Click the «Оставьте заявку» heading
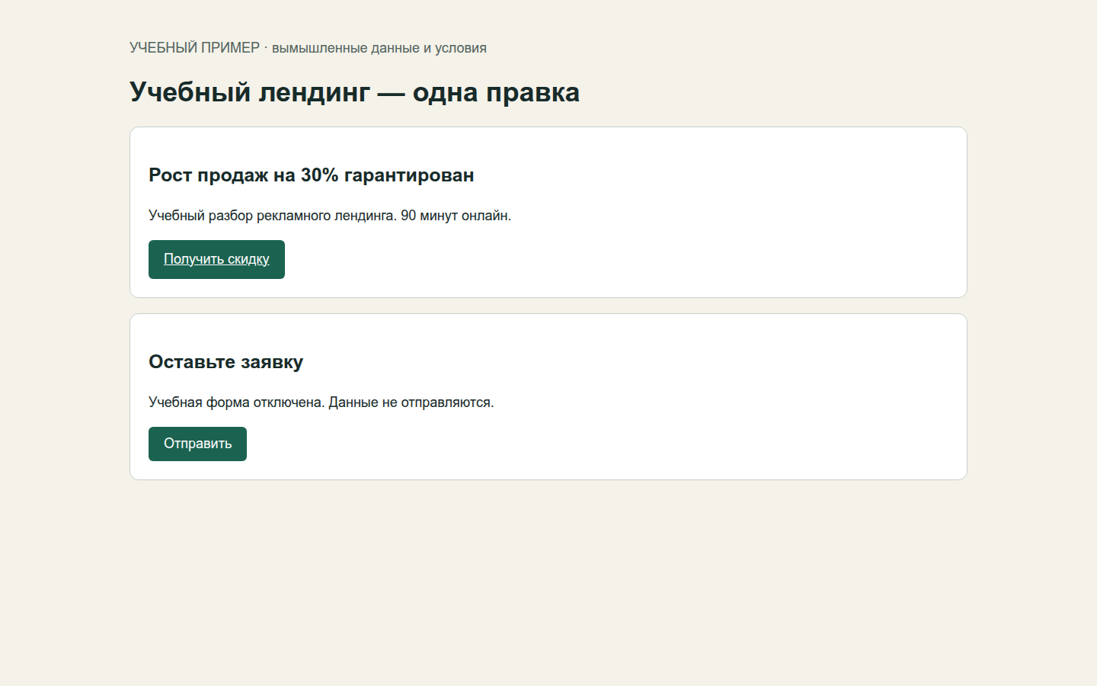The width and height of the screenshot is (1097, 686). click(225, 362)
